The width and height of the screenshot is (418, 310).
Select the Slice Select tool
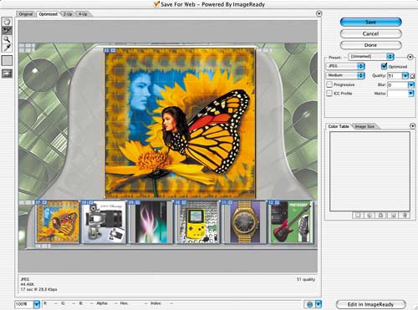pos(7,30)
